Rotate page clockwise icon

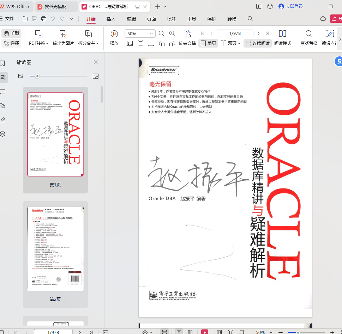point(172,43)
